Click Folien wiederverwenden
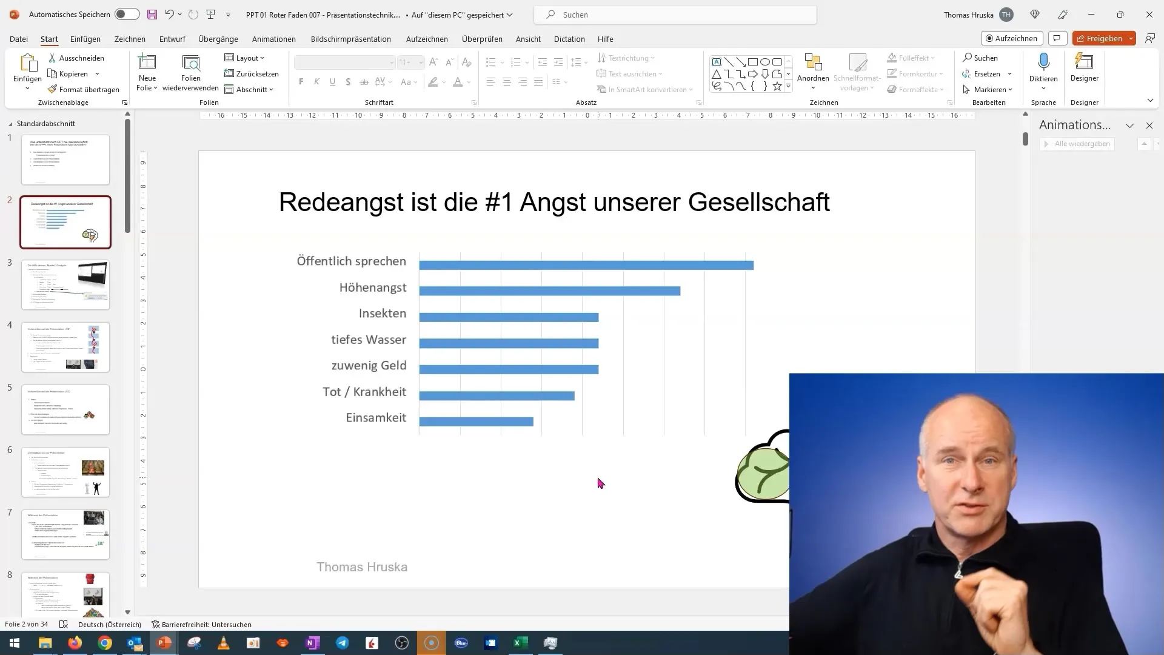1164x655 pixels. [190, 73]
